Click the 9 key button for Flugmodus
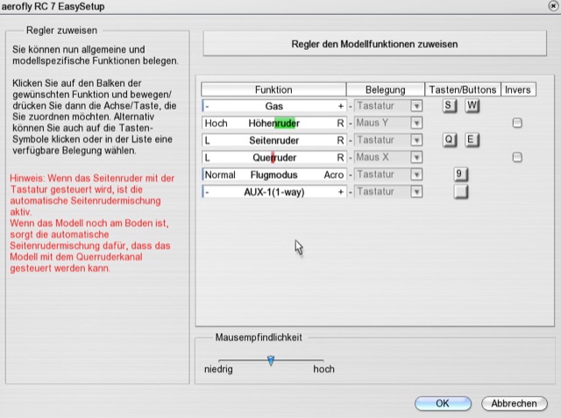Viewport: 561px width, 418px height. [x=460, y=174]
